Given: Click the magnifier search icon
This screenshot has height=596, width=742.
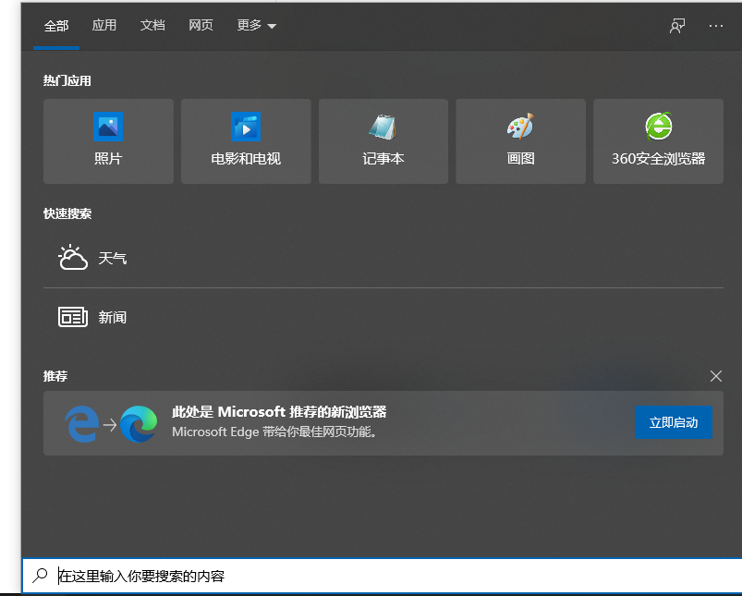Looking at the screenshot, I should [x=40, y=576].
